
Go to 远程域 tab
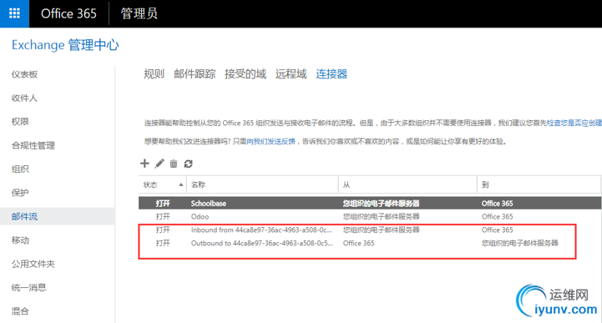291,73
